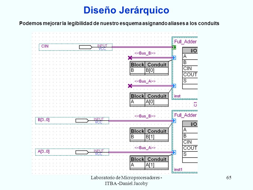The height and width of the screenshot is (190, 253).
Task: Click the Block cell B beside B[1]
Action: (x=138, y=137)
